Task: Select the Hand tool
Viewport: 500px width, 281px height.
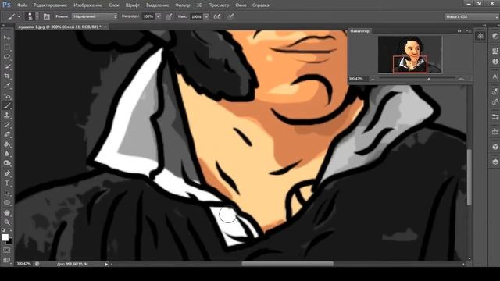Action: [x=7, y=213]
